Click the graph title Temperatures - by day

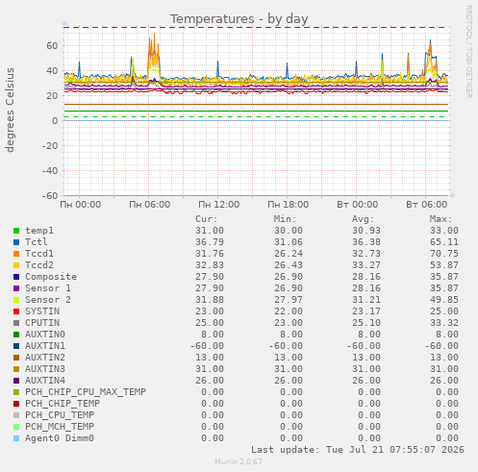[239, 19]
